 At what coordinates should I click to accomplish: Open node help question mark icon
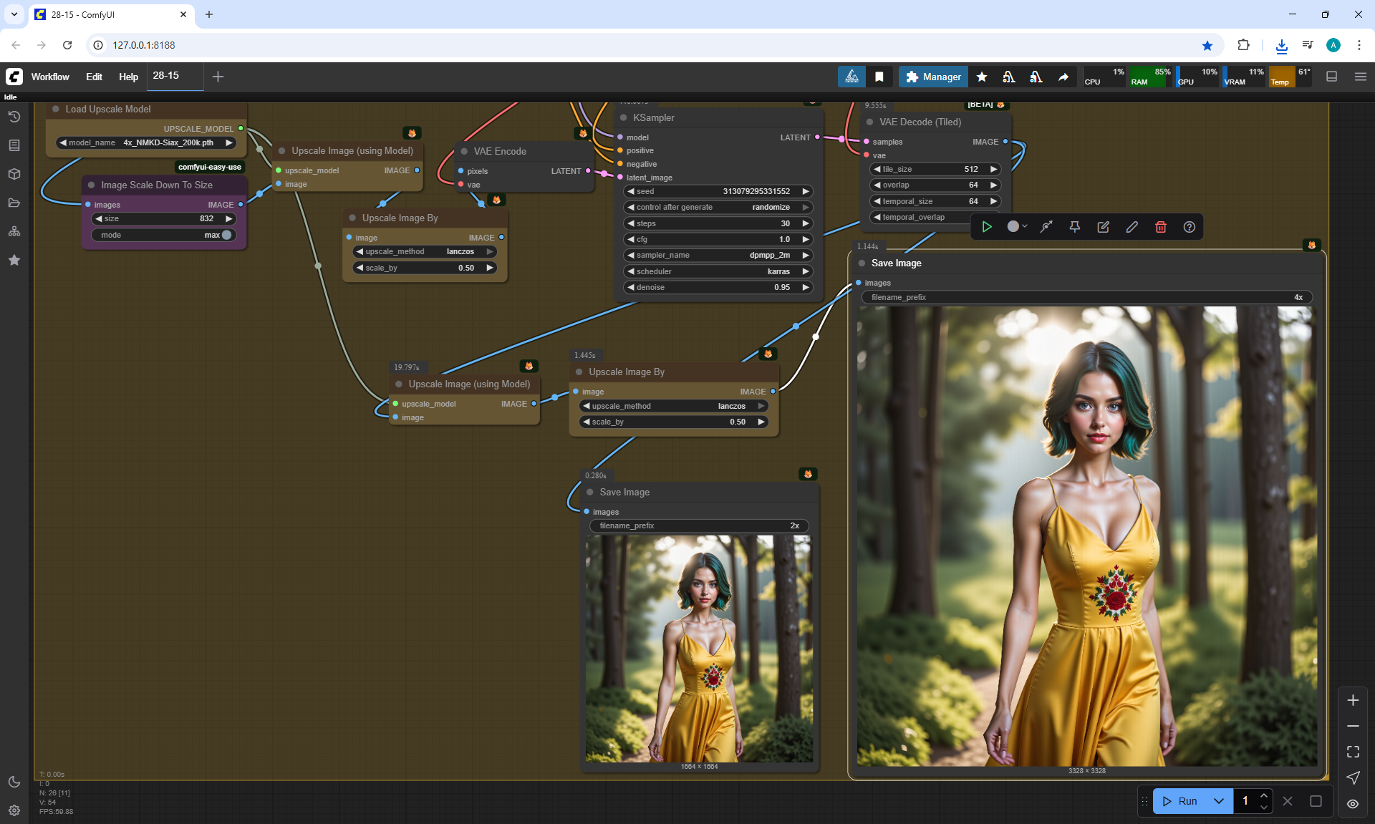(1189, 227)
